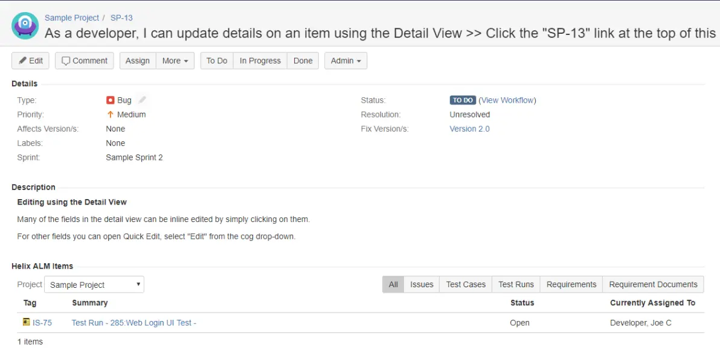Click the pencil edit icon beside Bug

143,100
